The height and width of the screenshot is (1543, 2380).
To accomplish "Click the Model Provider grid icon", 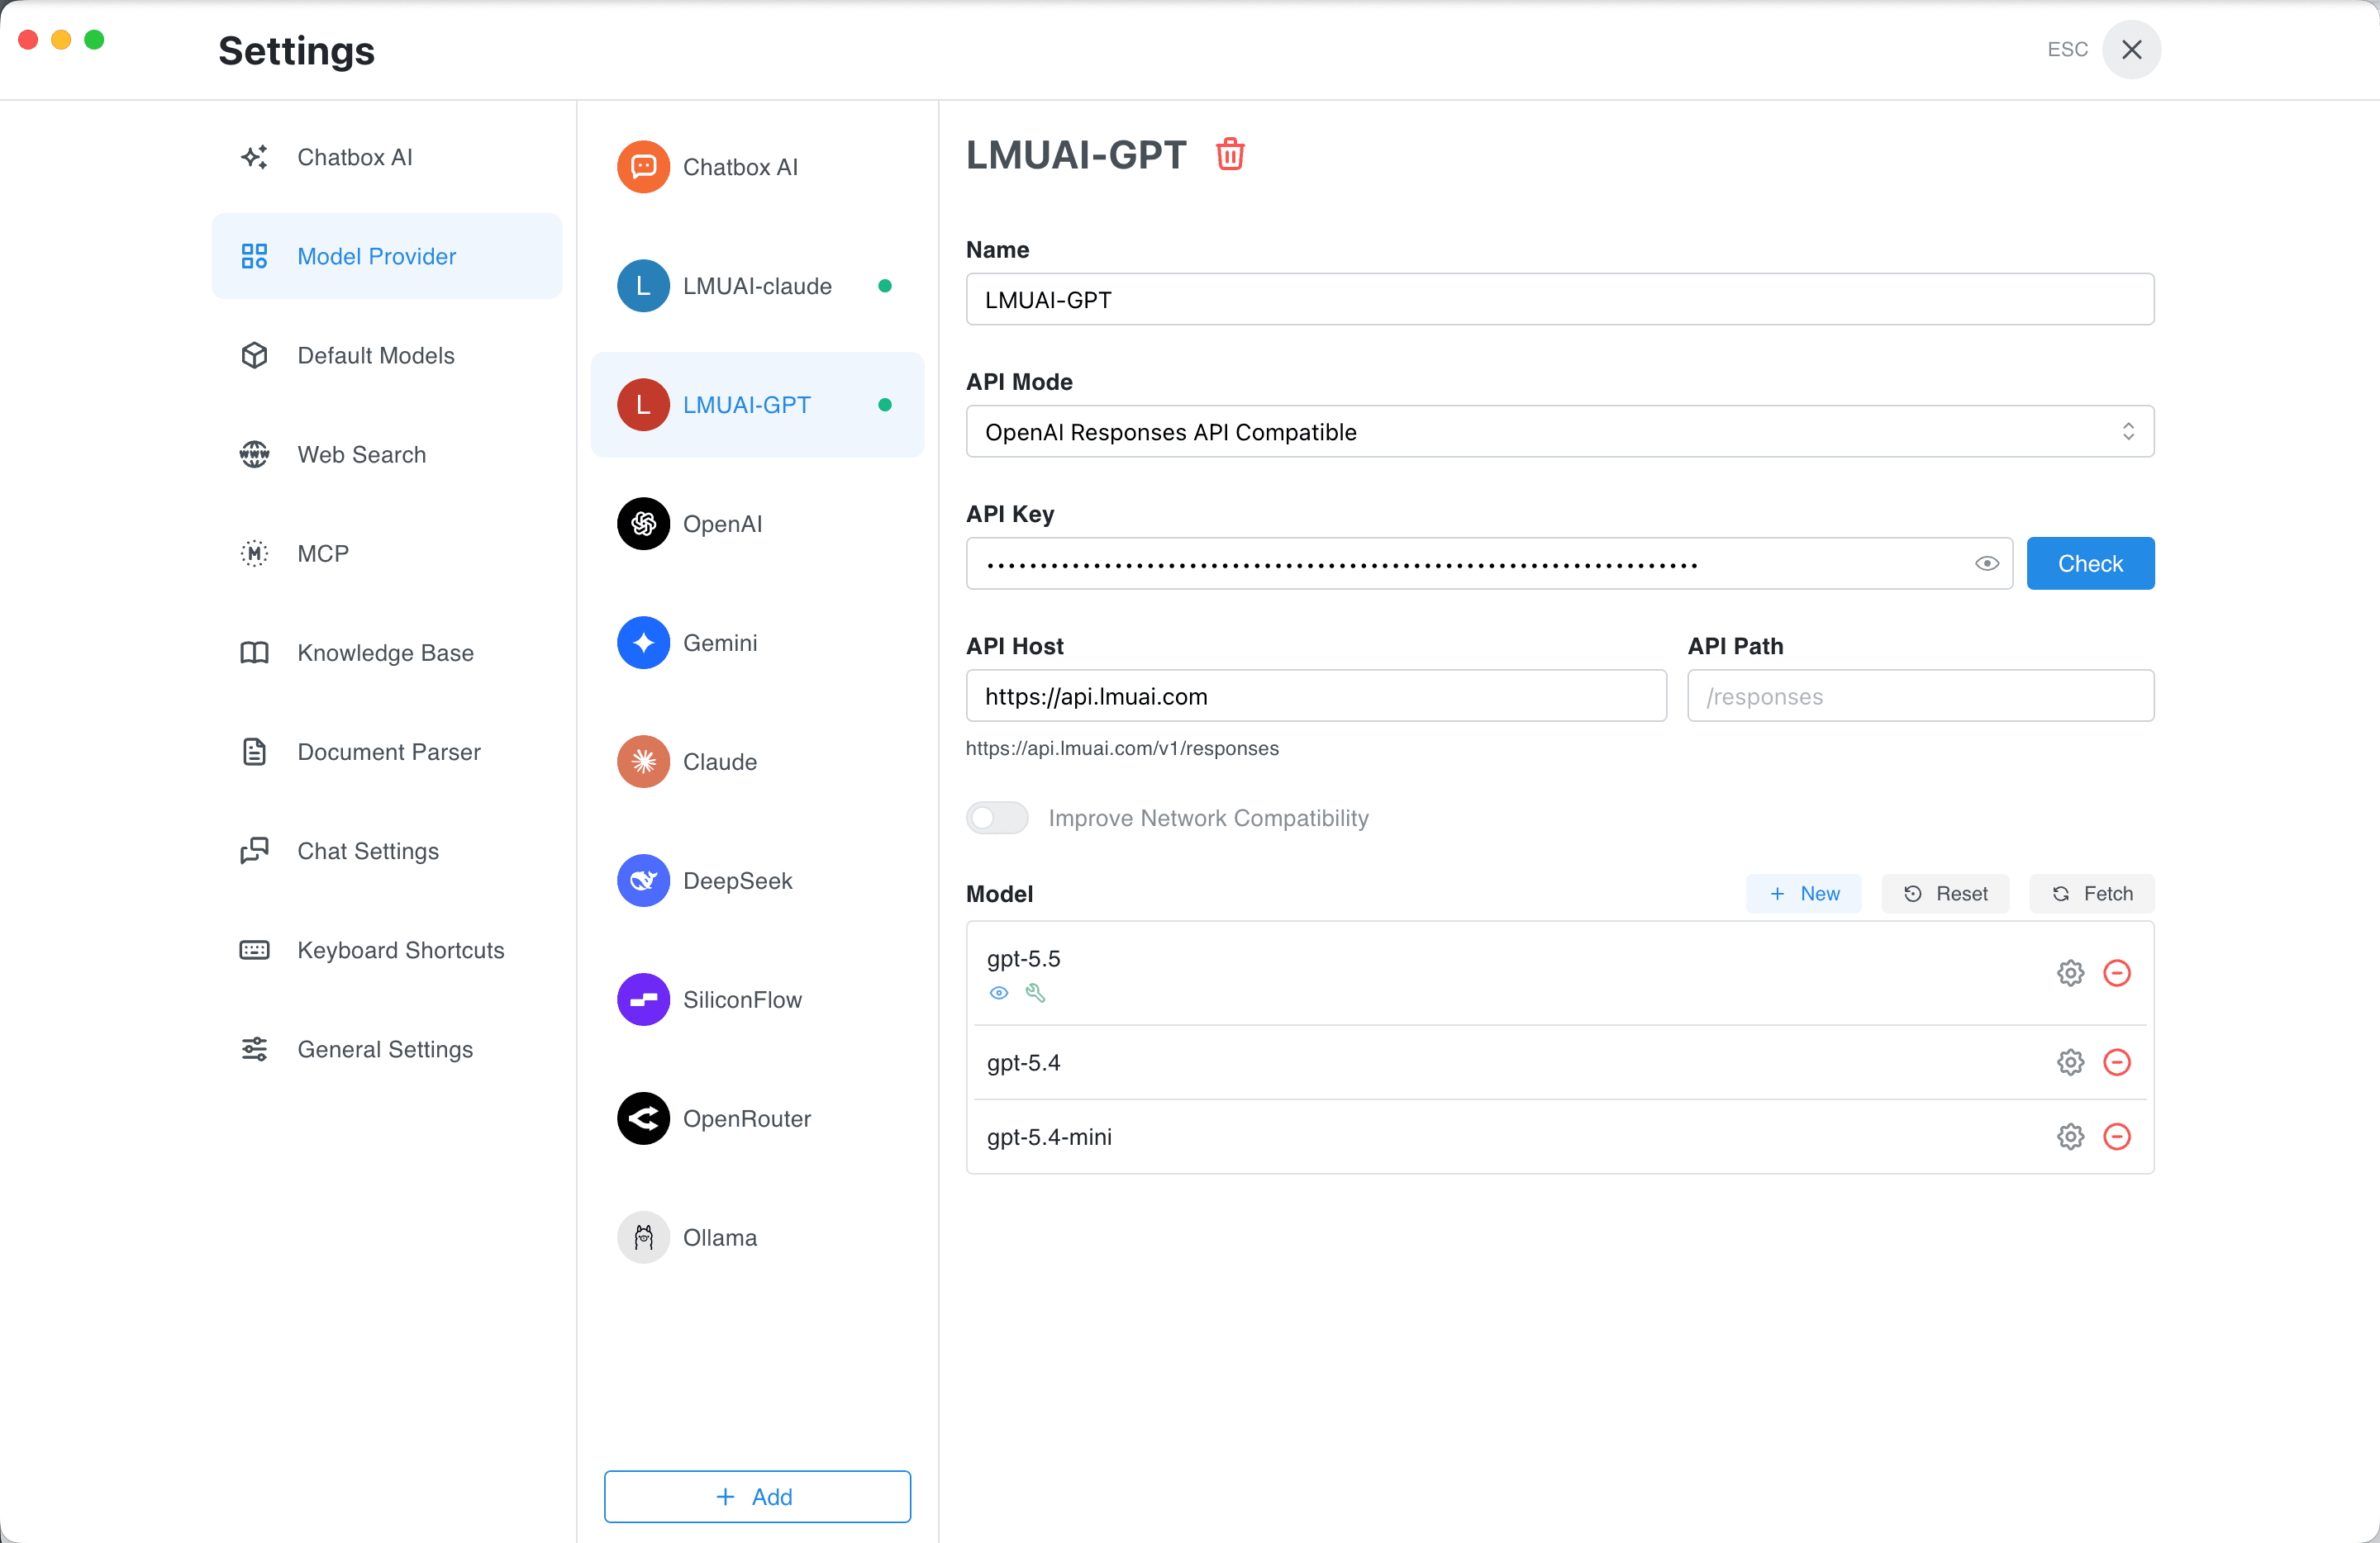I will point(254,256).
